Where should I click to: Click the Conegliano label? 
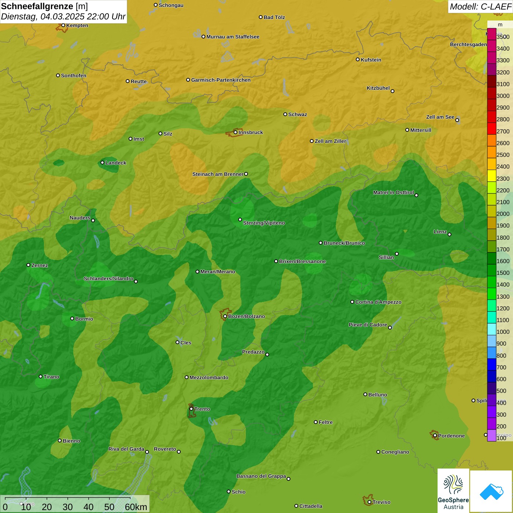[395, 452]
